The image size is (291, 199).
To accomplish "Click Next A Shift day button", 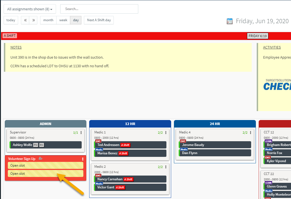I will click(99, 20).
